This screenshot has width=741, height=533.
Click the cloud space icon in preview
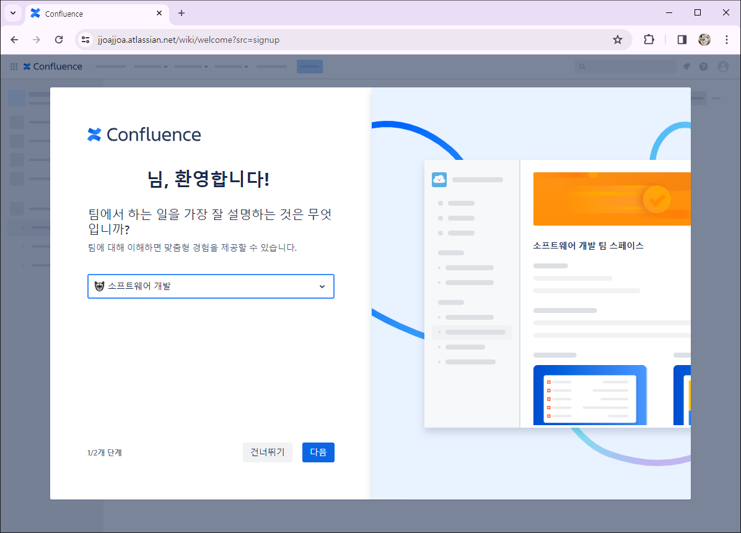click(x=439, y=180)
